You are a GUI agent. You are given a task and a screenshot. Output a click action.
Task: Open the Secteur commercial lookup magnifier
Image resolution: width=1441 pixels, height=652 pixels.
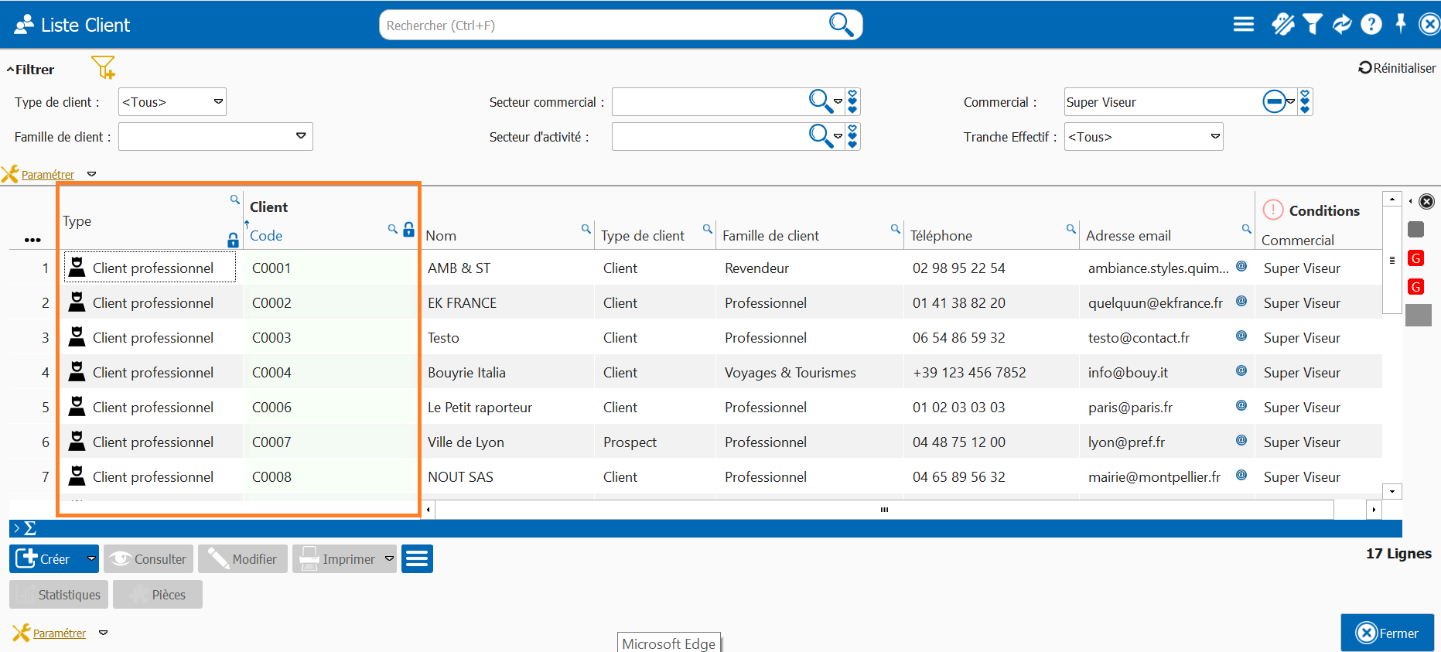pos(819,101)
